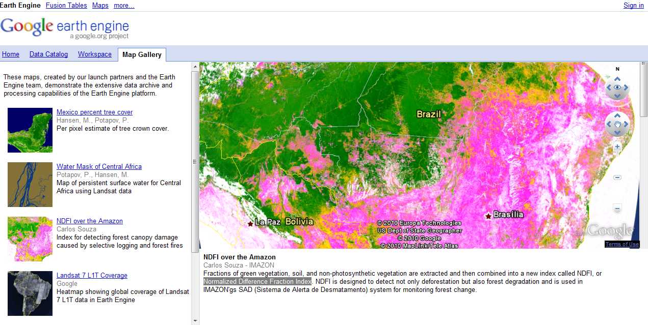Click the NDFI over the Amazon thumbnail
The image size is (648, 325).
point(30,239)
